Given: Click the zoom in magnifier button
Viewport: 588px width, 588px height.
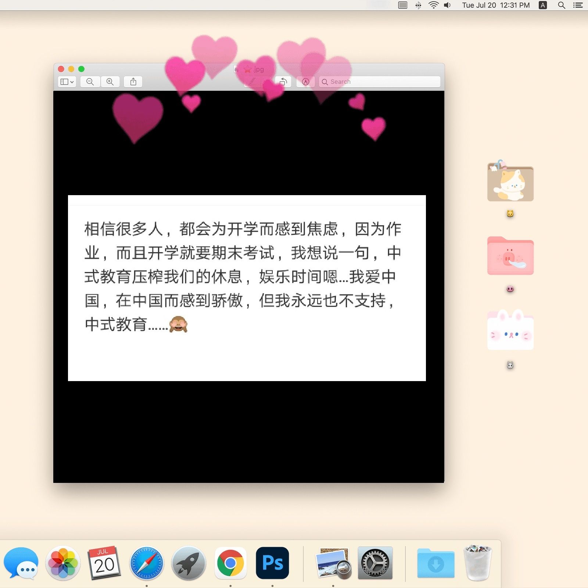Looking at the screenshot, I should click(110, 82).
